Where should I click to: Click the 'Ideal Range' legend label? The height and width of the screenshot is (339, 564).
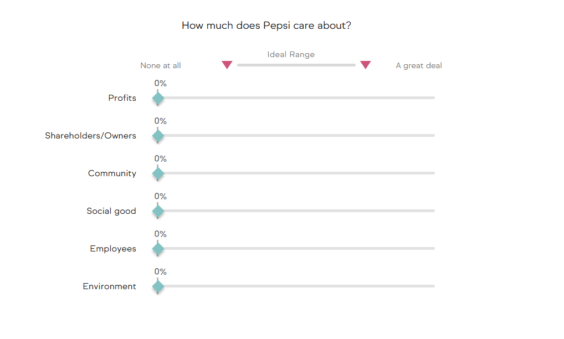[291, 54]
